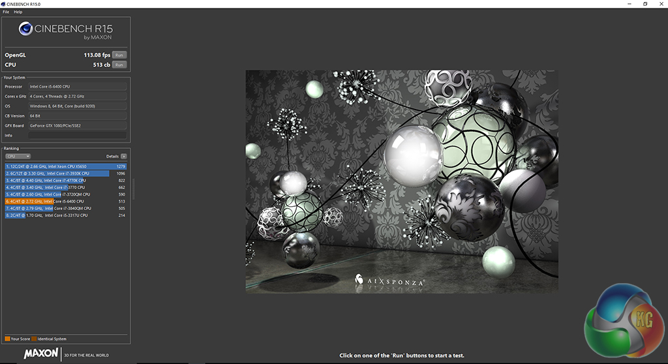
Task: Expand the ranking Details arrow button
Action: pyautogui.click(x=123, y=157)
